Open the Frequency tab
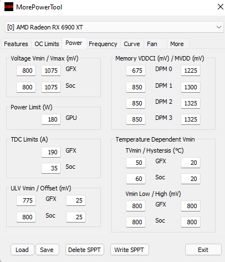225x262 pixels. (x=103, y=44)
